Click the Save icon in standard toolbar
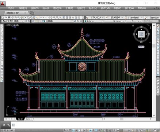160x132 pixels. tap(9, 18)
